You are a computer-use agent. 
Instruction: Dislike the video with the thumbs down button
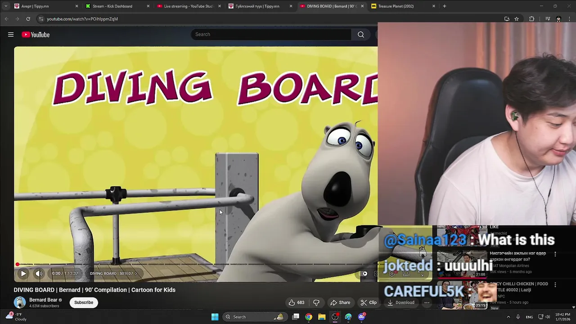(x=316, y=302)
